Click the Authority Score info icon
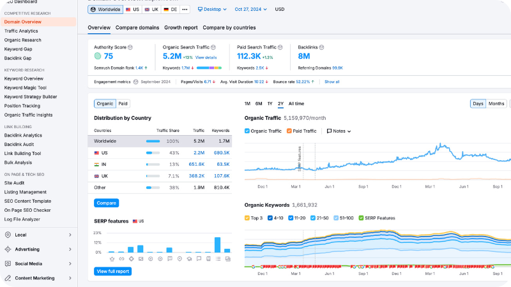511x287 pixels. pos(130,47)
